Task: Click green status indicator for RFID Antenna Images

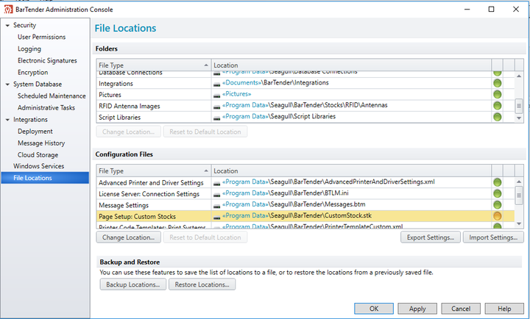Action: pos(497,106)
